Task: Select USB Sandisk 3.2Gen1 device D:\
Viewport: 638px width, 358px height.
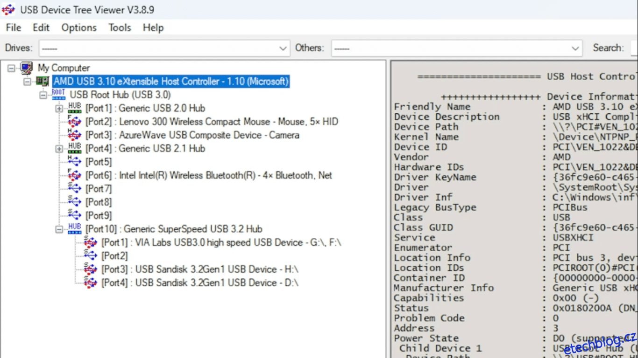Action: (x=200, y=282)
